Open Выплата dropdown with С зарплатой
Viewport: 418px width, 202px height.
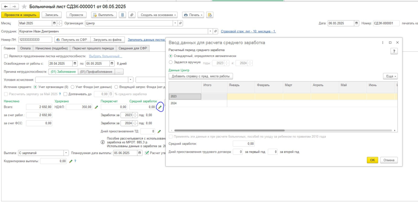coord(66,153)
